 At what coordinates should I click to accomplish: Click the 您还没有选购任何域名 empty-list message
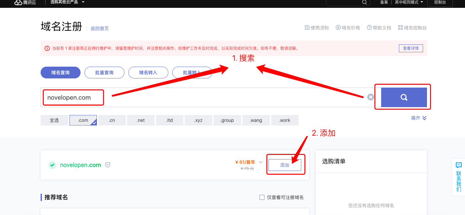point(371,206)
